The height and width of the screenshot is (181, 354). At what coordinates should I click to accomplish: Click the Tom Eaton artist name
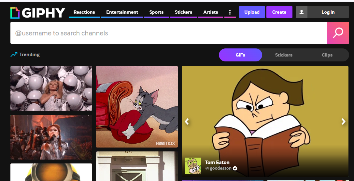coord(217,162)
